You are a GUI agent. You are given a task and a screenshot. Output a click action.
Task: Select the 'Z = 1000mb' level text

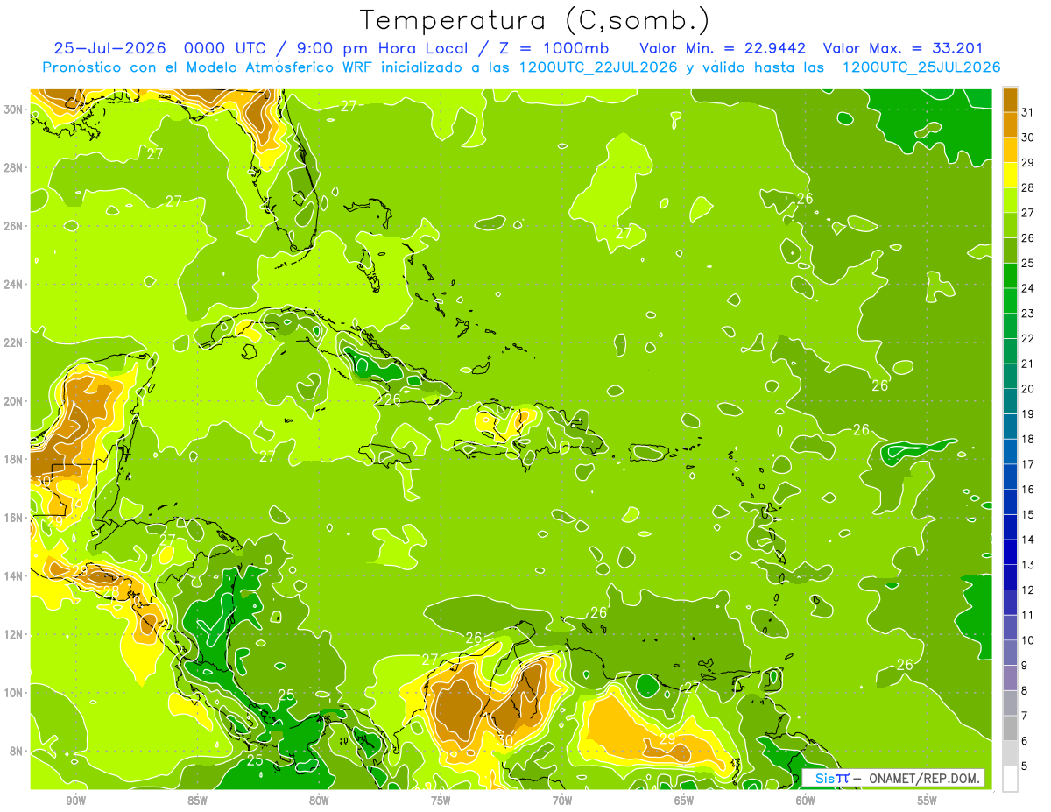553,48
